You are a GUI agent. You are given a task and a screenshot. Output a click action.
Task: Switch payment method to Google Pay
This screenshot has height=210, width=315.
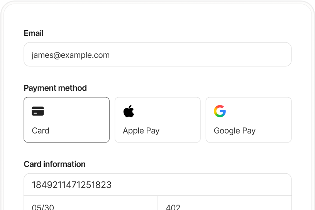pyautogui.click(x=248, y=120)
